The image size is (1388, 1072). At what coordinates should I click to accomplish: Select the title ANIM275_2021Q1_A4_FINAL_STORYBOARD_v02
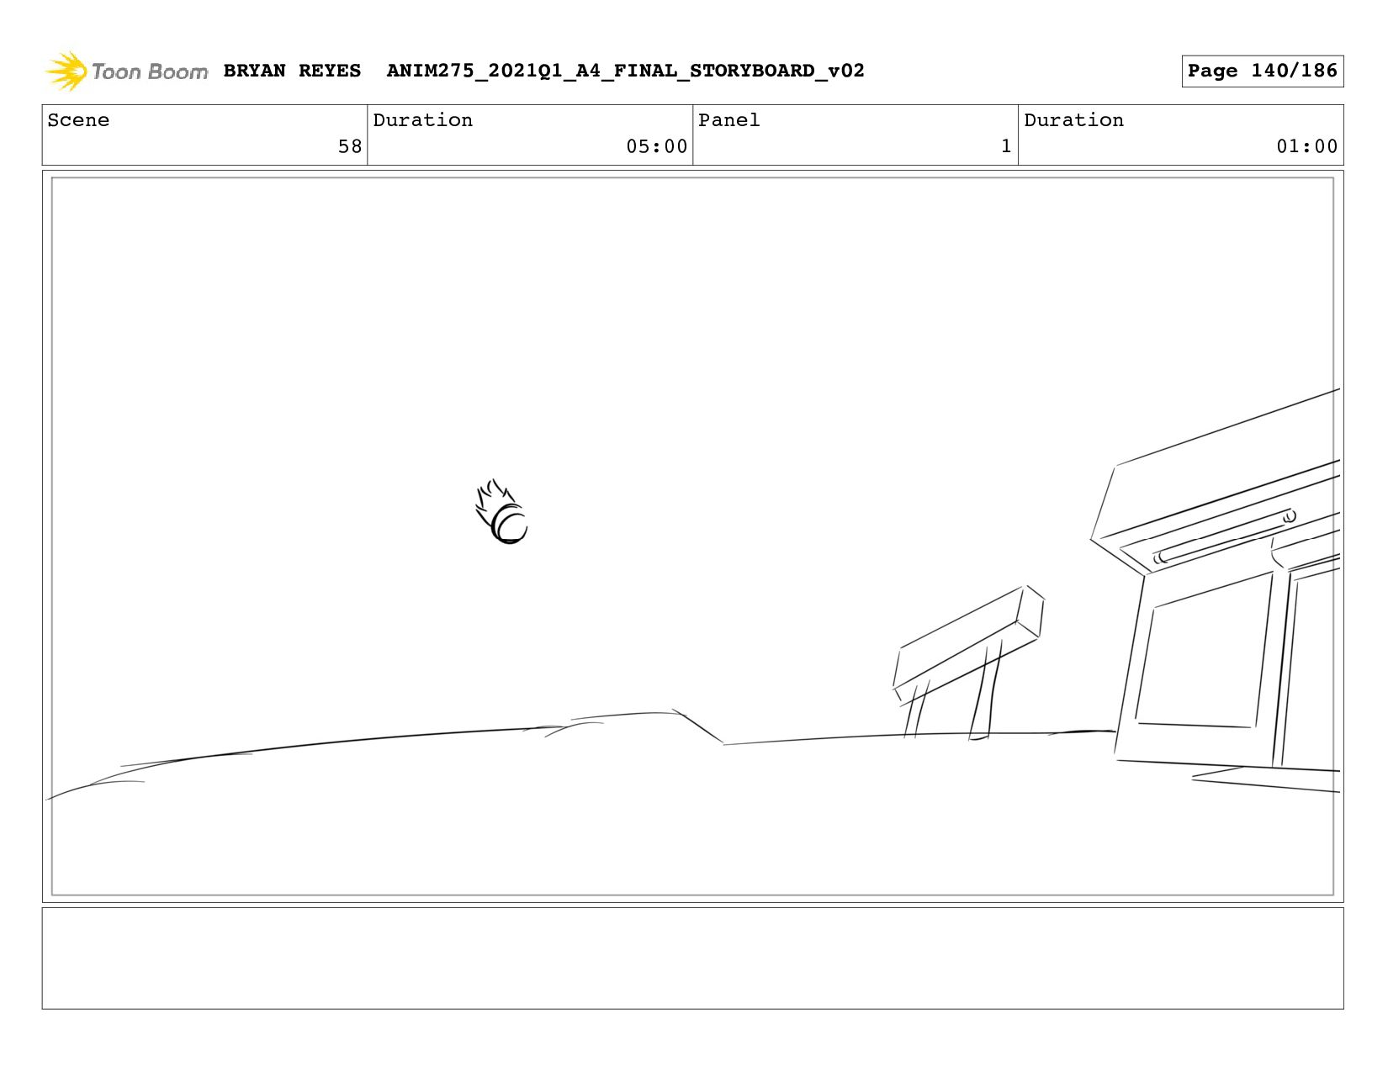[x=625, y=71]
